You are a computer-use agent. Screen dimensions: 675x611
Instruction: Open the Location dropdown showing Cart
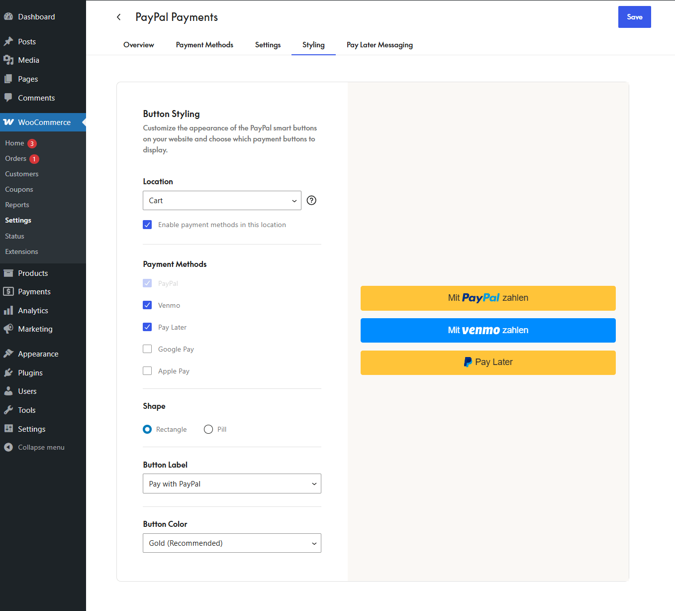(x=222, y=200)
